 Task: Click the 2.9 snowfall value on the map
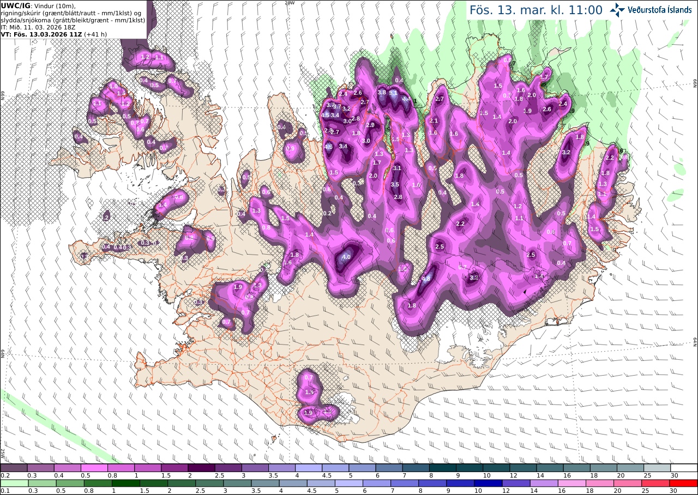coord(370,125)
